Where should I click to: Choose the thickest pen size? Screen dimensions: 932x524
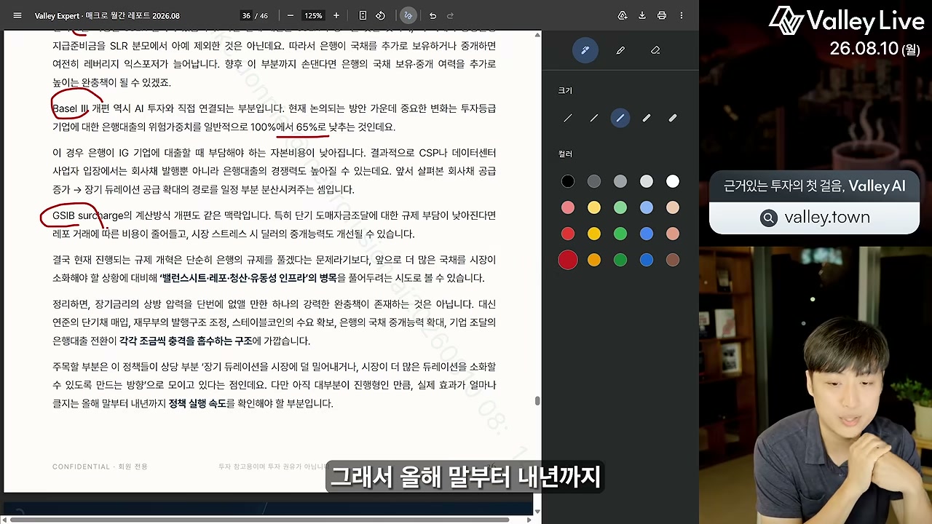point(673,118)
